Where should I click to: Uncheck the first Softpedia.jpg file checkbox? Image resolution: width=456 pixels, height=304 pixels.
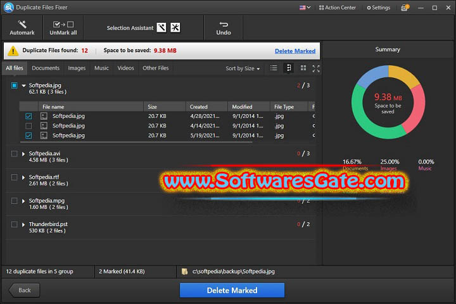coord(28,116)
